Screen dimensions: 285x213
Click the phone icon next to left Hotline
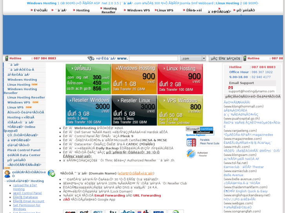(5, 58)
